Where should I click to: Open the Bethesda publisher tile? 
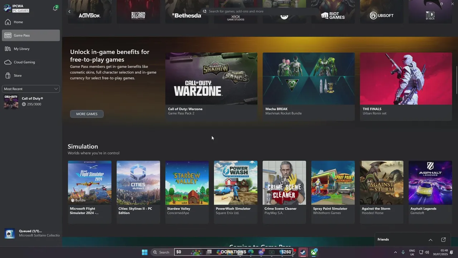(x=187, y=12)
